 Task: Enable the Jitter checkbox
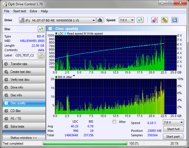(114, 122)
